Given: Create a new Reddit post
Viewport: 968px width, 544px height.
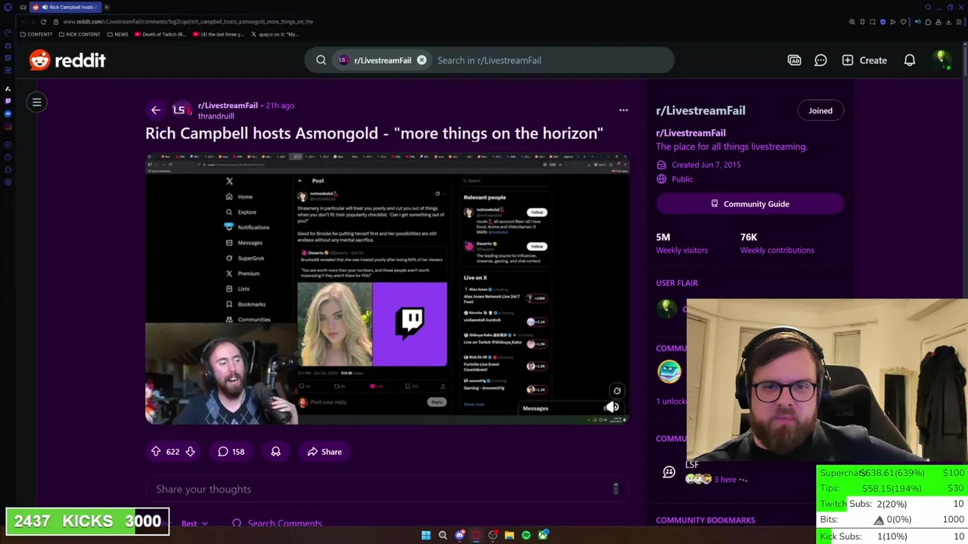Looking at the screenshot, I should click(x=864, y=60).
